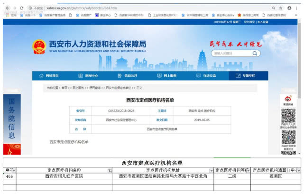Image resolution: width=304 pixels, height=194 pixels.
Task: Open the 定点医疗机构清算分中心 filter dropdown
Action: 299,171
